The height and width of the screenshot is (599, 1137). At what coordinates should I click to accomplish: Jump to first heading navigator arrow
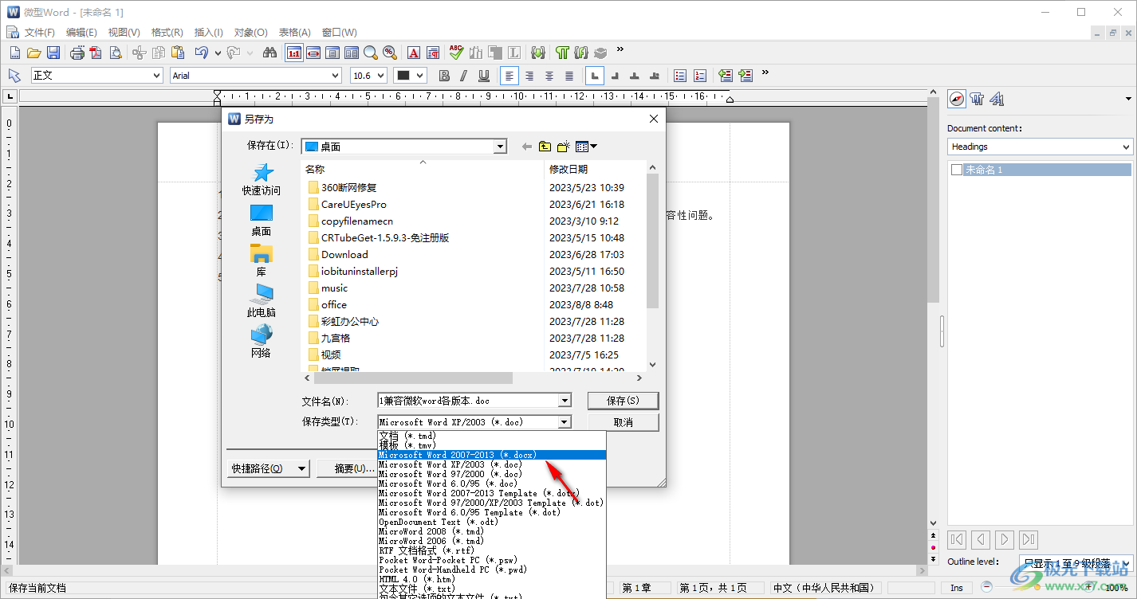pyautogui.click(x=957, y=539)
